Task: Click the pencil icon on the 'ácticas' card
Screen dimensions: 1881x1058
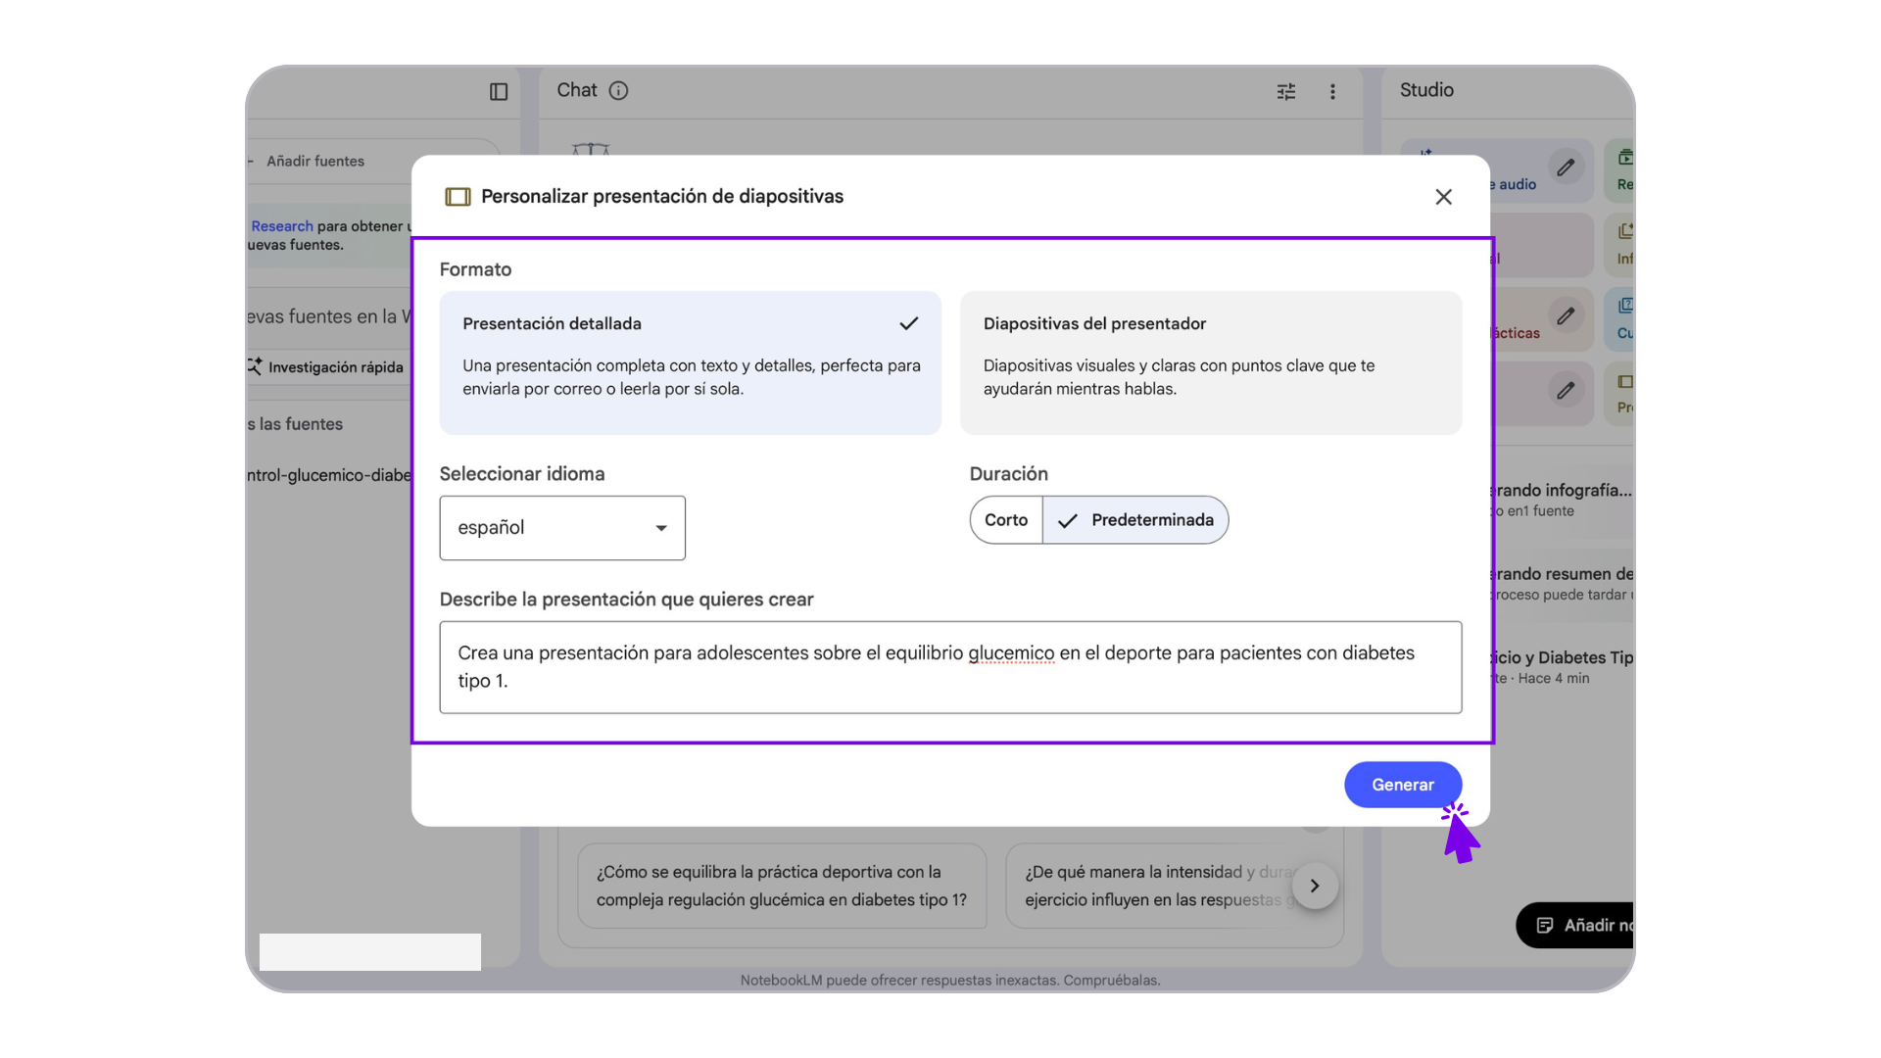Action: [x=1566, y=316]
